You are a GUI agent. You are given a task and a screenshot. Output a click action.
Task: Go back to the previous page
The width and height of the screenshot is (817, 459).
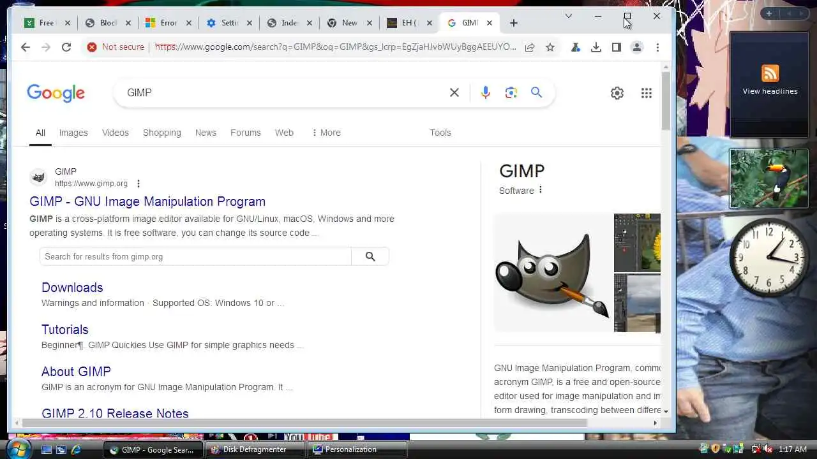[26, 47]
